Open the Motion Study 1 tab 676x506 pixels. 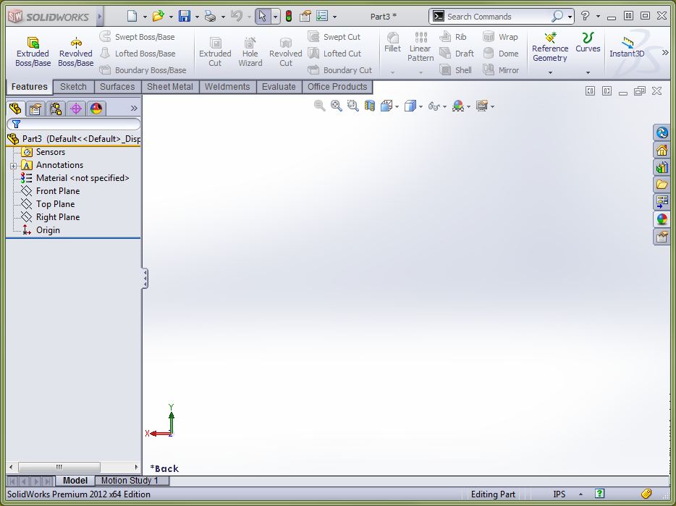[130, 481]
